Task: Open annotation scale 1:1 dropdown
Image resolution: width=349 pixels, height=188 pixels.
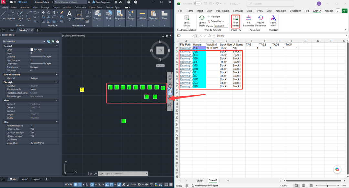Action: 133,184
